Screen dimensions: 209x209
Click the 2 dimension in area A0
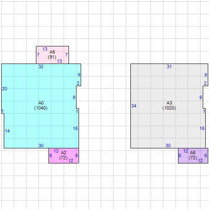78,83
